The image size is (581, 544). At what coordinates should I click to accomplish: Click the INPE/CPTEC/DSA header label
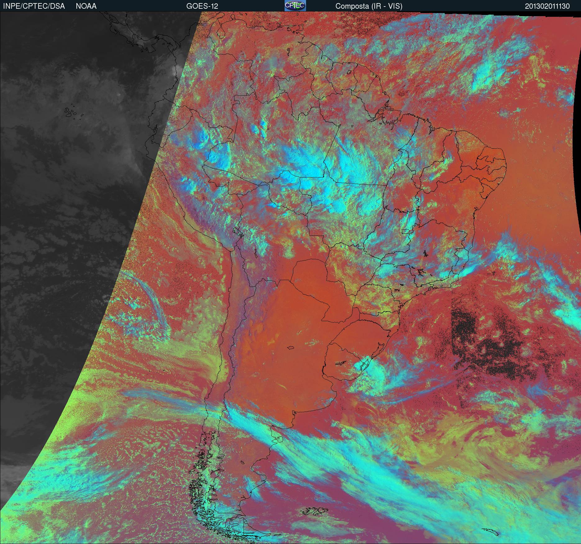pyautogui.click(x=34, y=6)
